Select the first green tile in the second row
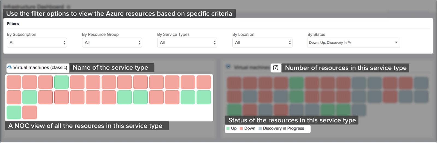Image resolution: width=437 pixels, height=143 pixels. click(x=29, y=97)
